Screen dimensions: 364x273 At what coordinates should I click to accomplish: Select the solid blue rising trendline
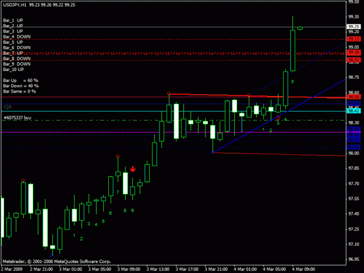tap(278, 115)
